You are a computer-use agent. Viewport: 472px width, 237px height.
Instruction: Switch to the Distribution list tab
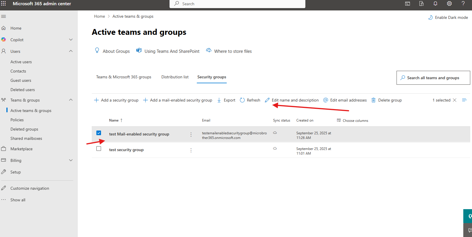[x=175, y=77]
